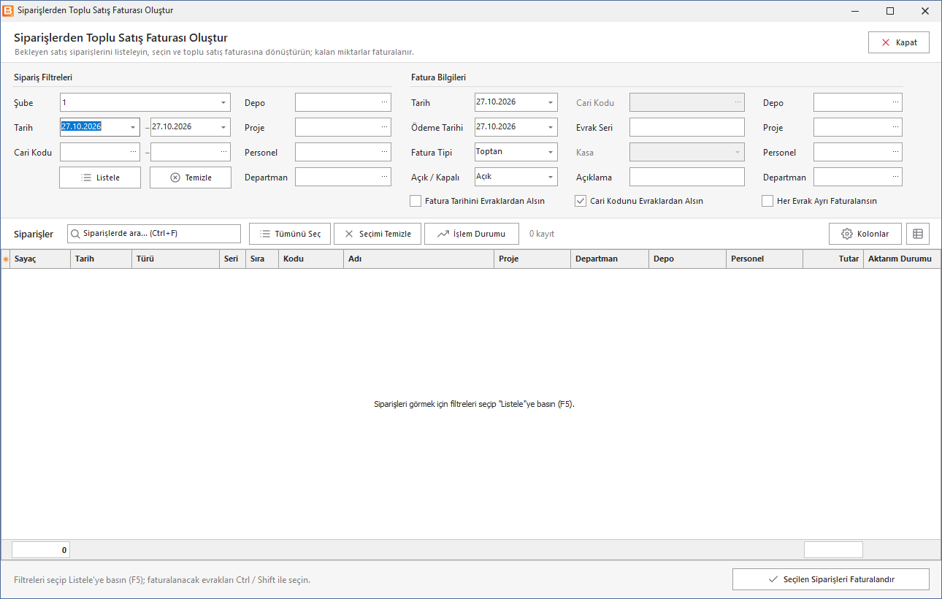This screenshot has height=599, width=942.
Task: Open the Depo lookup in Fatura Bilgileri
Action: pos(895,103)
